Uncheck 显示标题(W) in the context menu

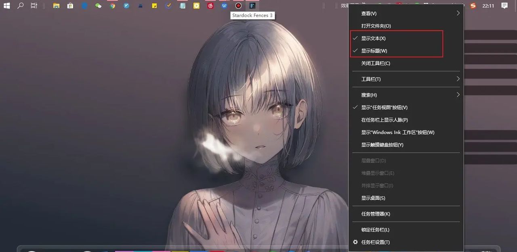pos(406,51)
